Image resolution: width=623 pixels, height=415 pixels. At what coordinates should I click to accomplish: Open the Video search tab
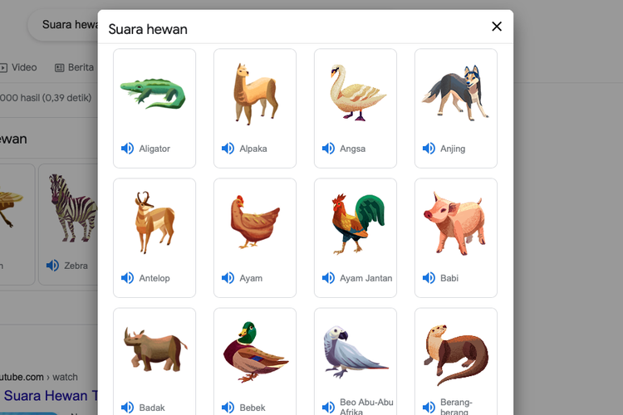pos(18,67)
